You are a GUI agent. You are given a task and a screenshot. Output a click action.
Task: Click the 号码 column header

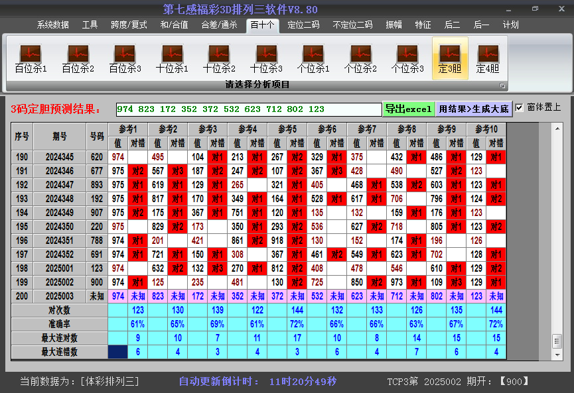click(x=97, y=137)
